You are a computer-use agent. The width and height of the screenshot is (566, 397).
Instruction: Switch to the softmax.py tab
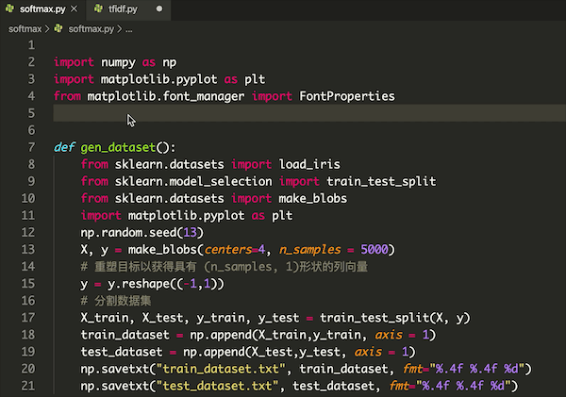point(42,8)
